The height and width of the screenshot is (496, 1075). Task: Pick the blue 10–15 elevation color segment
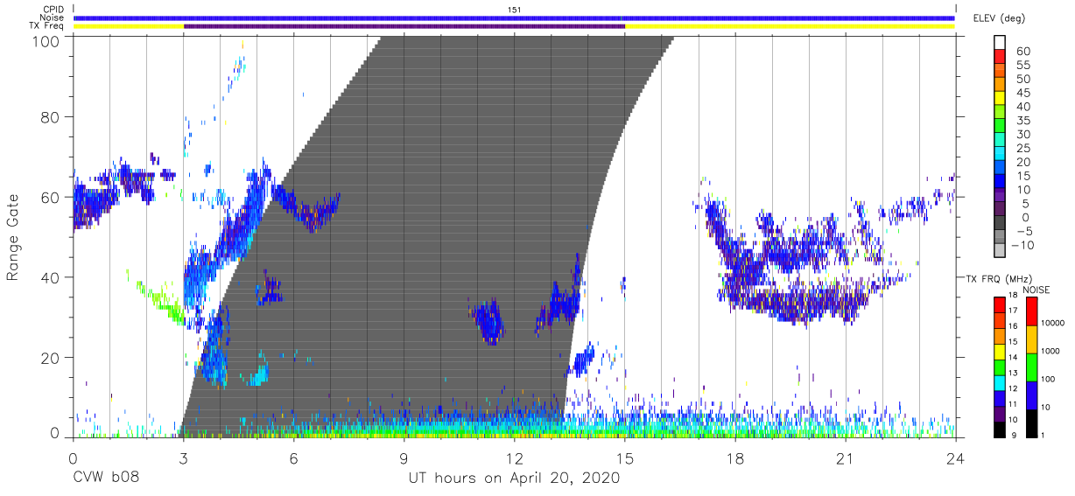pos(999,182)
